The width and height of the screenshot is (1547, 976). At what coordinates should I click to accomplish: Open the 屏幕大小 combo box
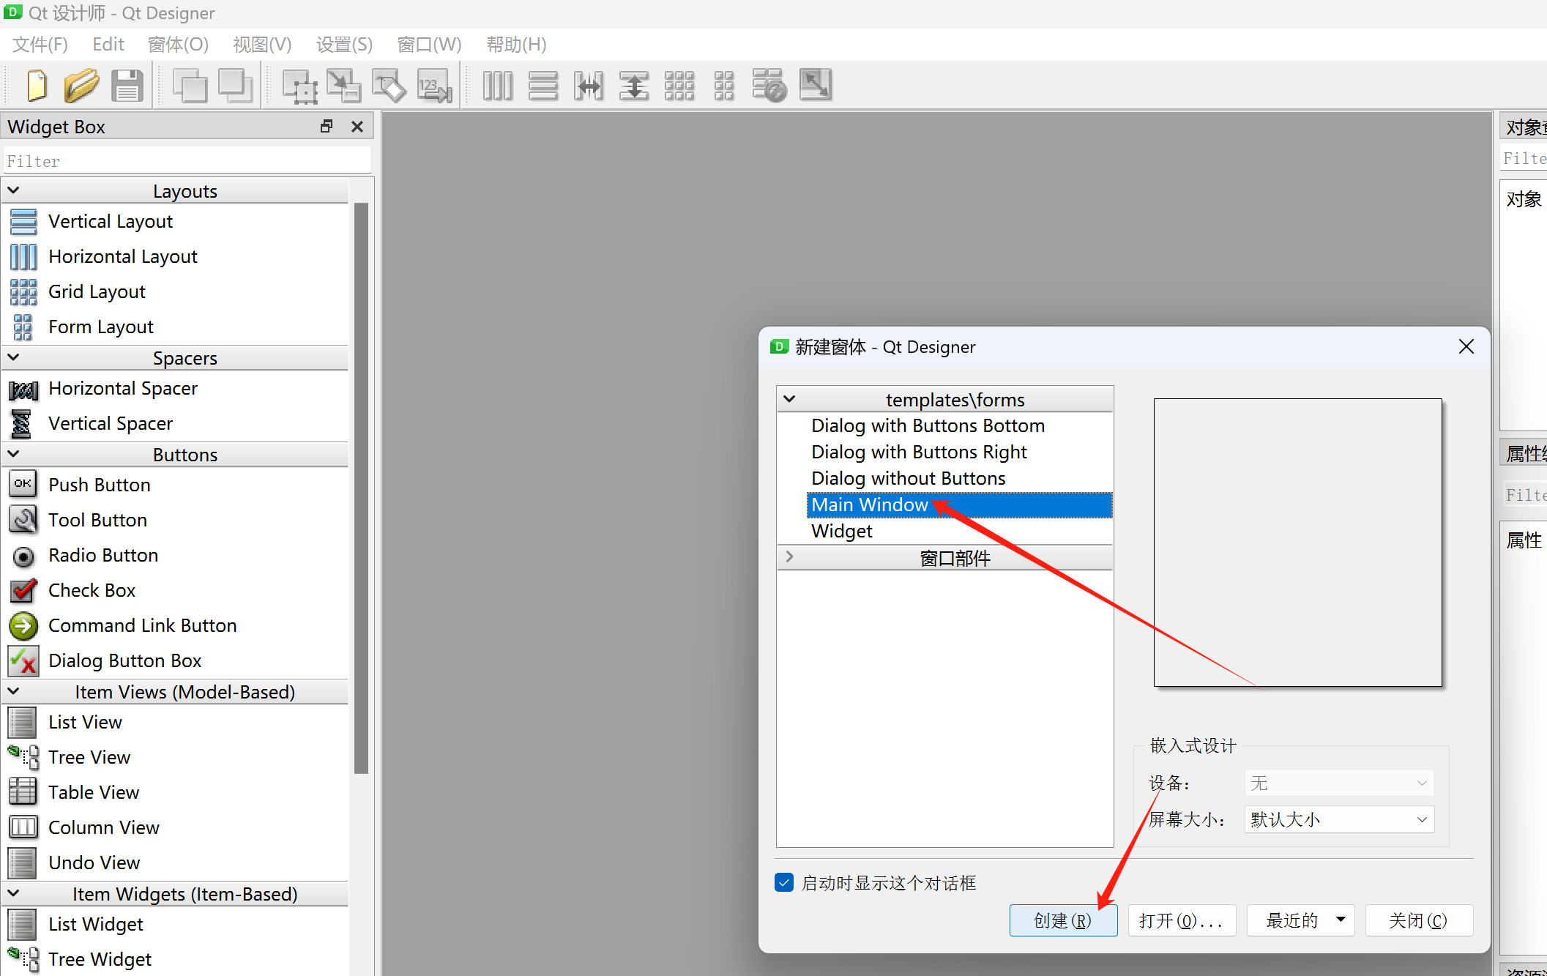click(x=1338, y=819)
